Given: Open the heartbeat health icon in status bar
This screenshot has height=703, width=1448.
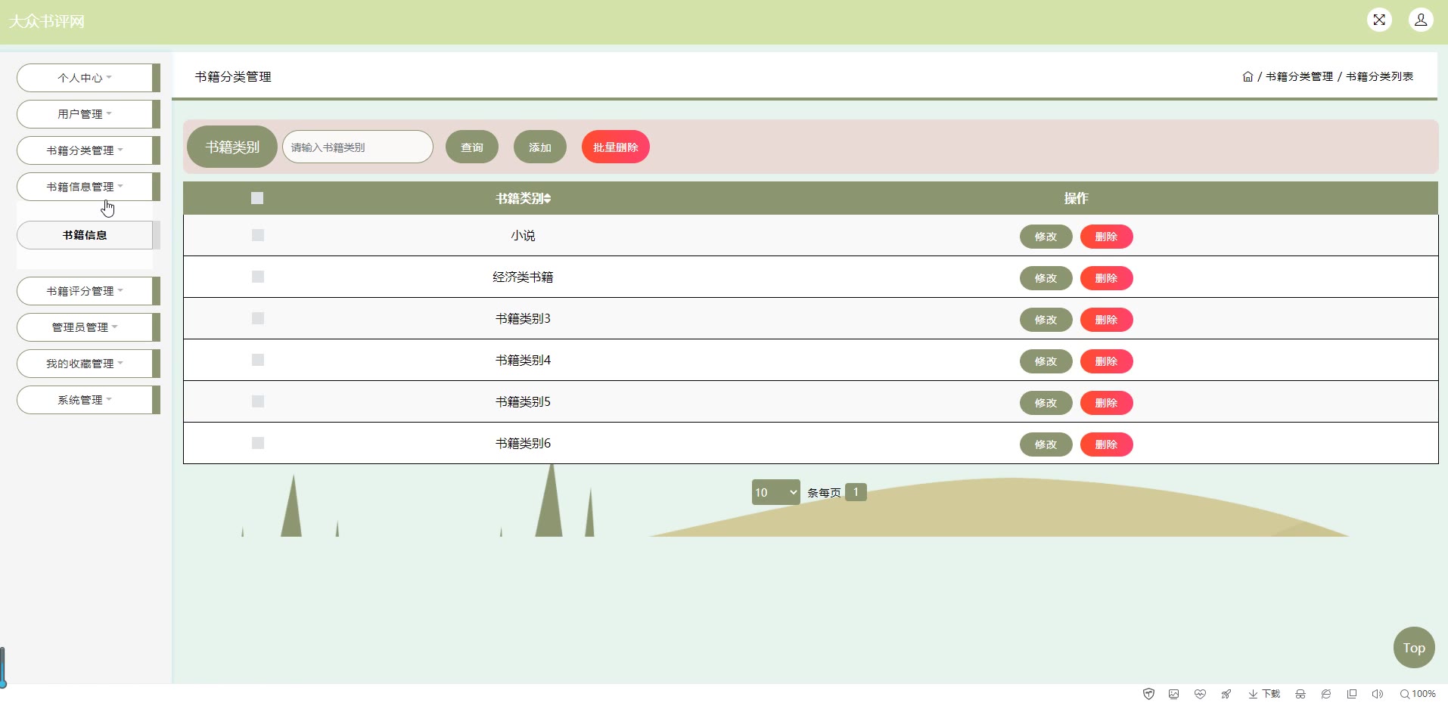Looking at the screenshot, I should tap(1200, 694).
